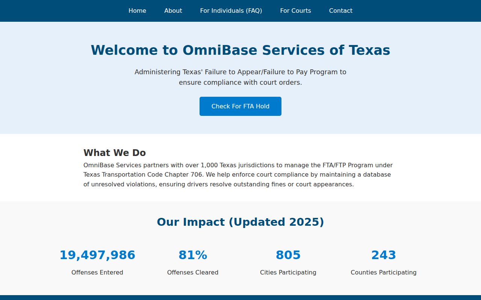Click the 805 cities figure

(x=288, y=255)
